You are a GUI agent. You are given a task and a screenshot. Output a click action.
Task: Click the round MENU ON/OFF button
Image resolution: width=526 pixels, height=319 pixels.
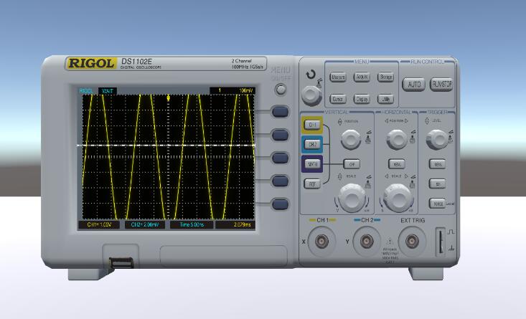coord(281,90)
